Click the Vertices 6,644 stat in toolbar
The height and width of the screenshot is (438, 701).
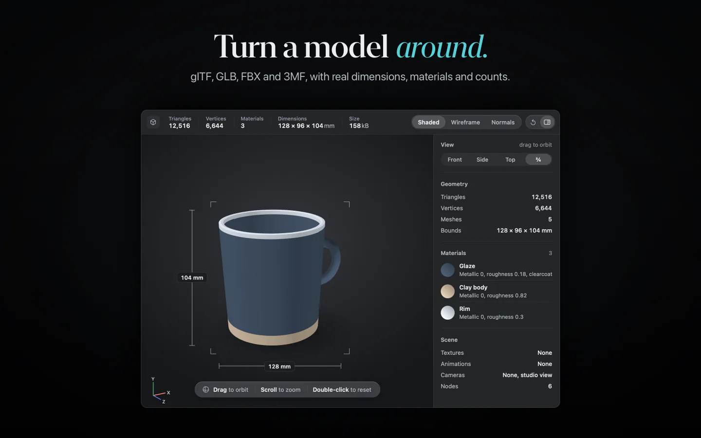[x=216, y=122]
